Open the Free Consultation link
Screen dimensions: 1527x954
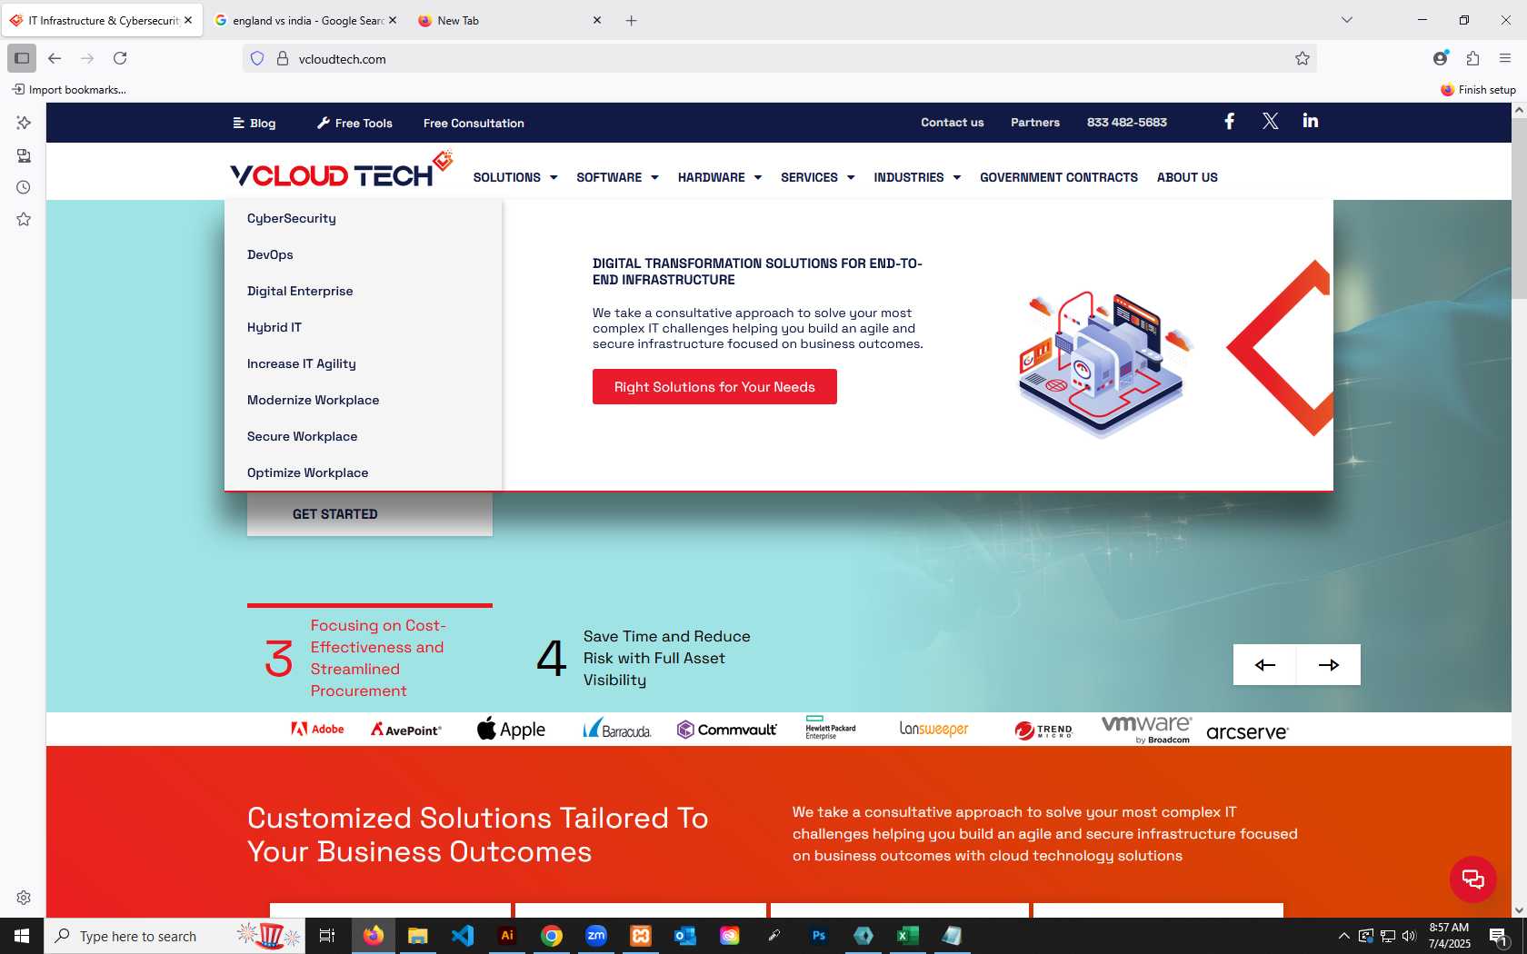pyautogui.click(x=474, y=123)
